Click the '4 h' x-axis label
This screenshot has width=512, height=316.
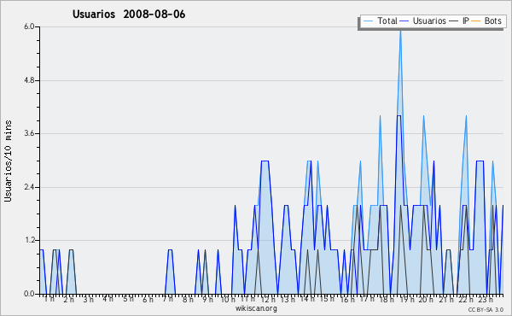[108, 299]
